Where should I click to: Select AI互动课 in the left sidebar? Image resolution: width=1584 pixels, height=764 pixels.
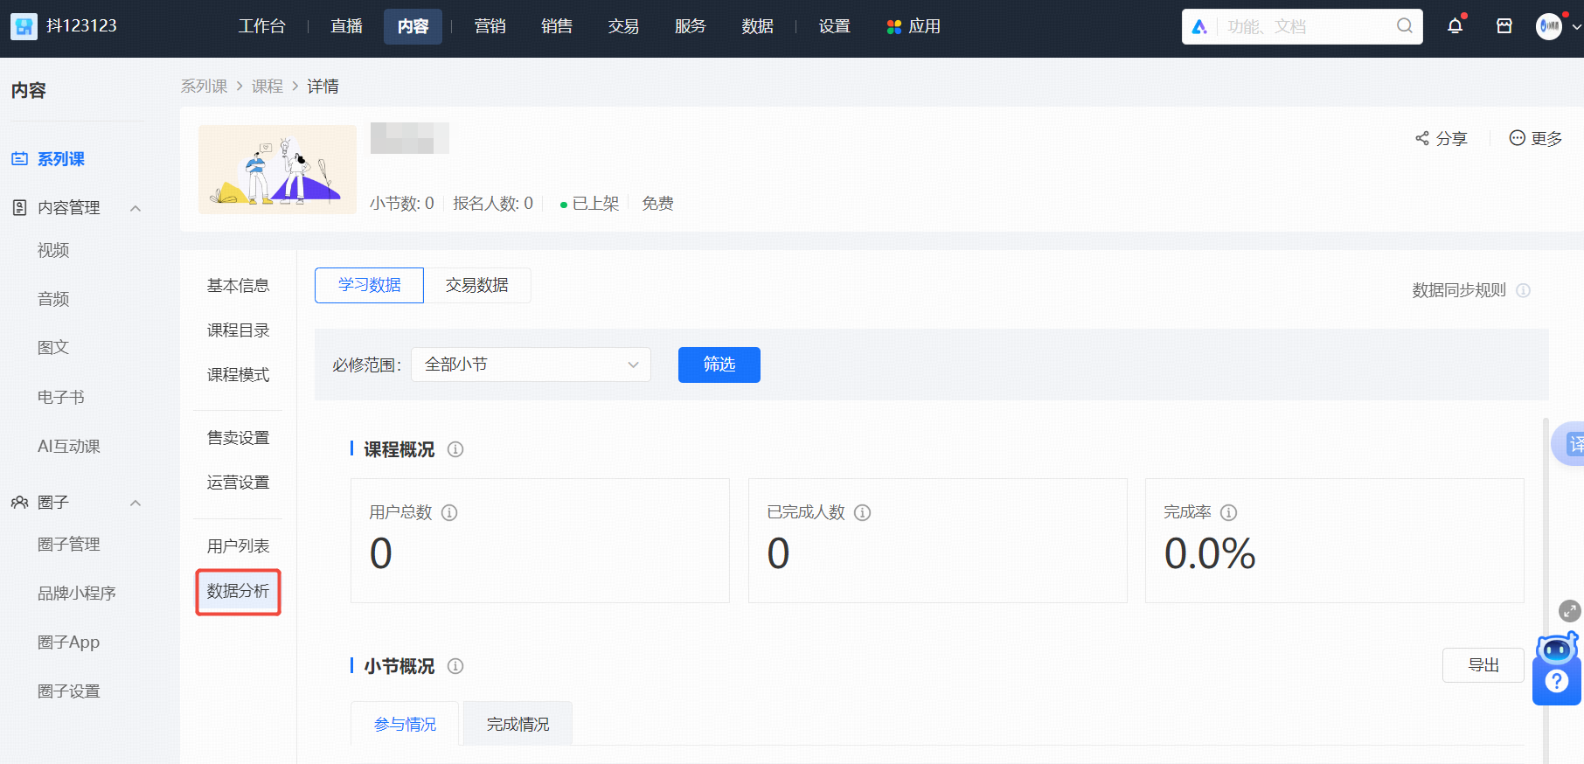pos(69,446)
